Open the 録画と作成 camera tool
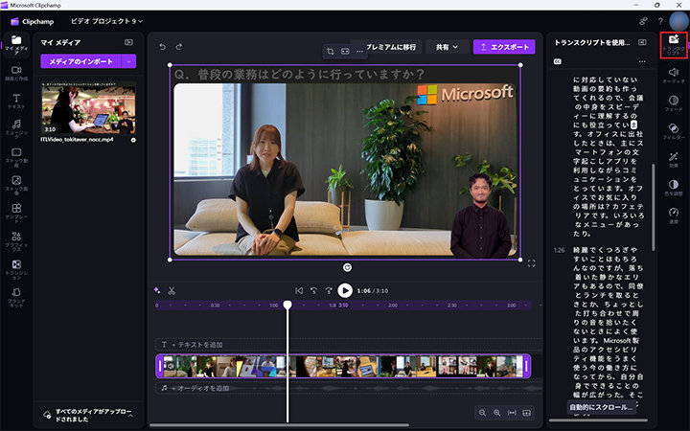The width and height of the screenshot is (690, 431). tap(16, 74)
